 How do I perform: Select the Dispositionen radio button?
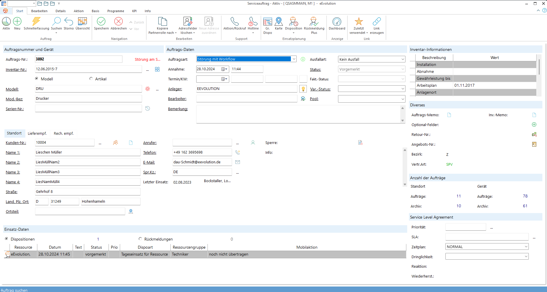point(7,239)
